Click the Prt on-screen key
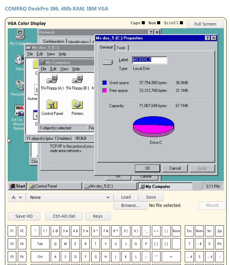The image size is (230, 265). click(x=220, y=244)
